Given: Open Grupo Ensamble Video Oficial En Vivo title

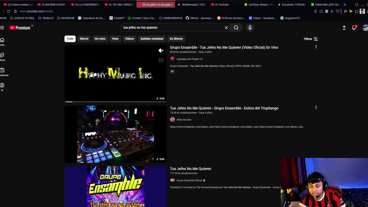Looking at the screenshot, I should coord(224,47).
